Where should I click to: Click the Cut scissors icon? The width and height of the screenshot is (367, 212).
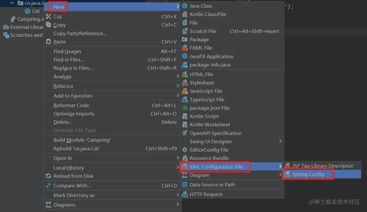point(48,16)
